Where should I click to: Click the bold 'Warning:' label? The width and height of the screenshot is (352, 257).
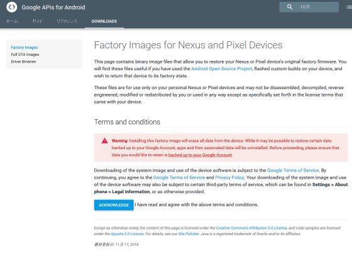pyautogui.click(x=120, y=140)
